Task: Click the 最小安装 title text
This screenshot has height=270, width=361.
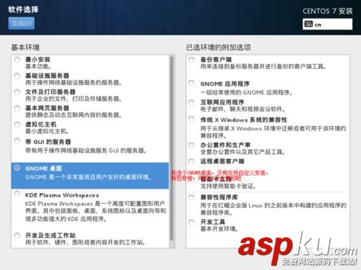Action: click(x=38, y=59)
